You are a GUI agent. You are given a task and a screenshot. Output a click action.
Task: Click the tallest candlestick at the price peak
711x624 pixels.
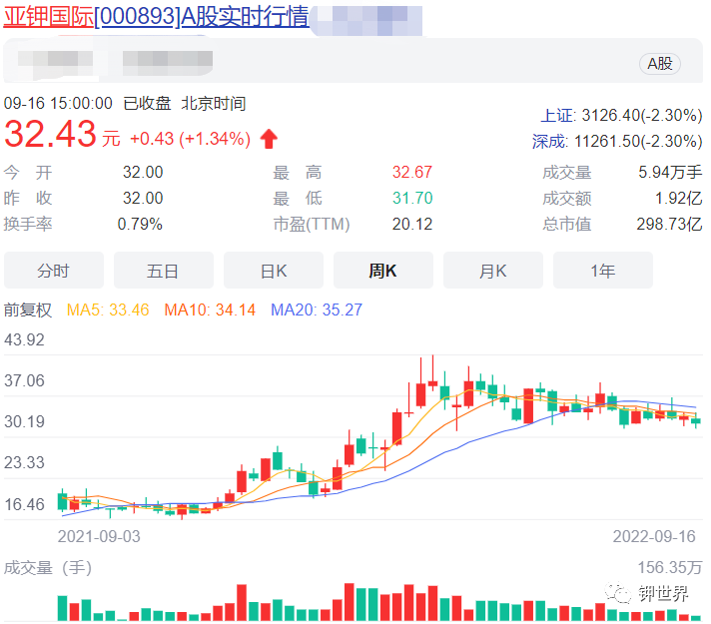pos(433,372)
